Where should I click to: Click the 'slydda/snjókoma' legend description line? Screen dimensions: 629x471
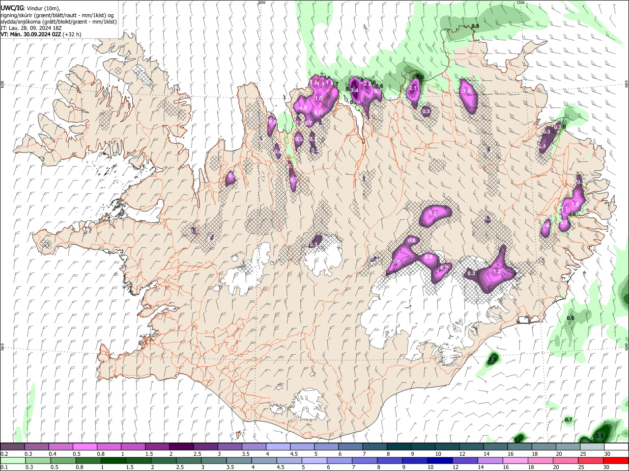point(58,22)
